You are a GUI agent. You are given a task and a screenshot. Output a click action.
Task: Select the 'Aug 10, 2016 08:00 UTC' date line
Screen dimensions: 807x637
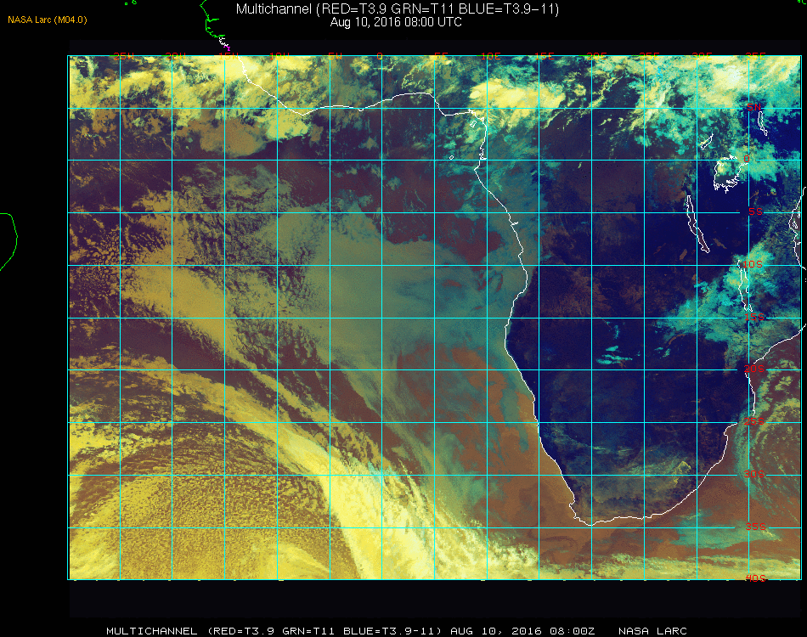pos(396,22)
